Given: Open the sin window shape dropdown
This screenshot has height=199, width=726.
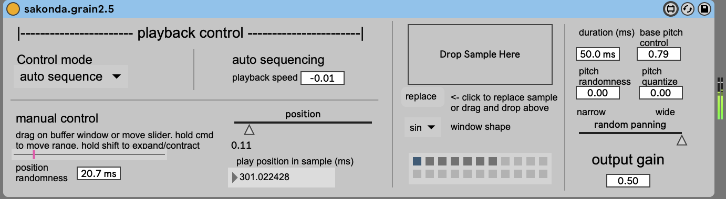Looking at the screenshot, I should (422, 127).
